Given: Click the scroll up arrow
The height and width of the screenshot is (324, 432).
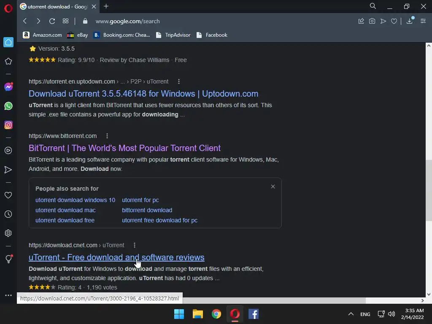Looking at the screenshot, I should click(429, 46).
